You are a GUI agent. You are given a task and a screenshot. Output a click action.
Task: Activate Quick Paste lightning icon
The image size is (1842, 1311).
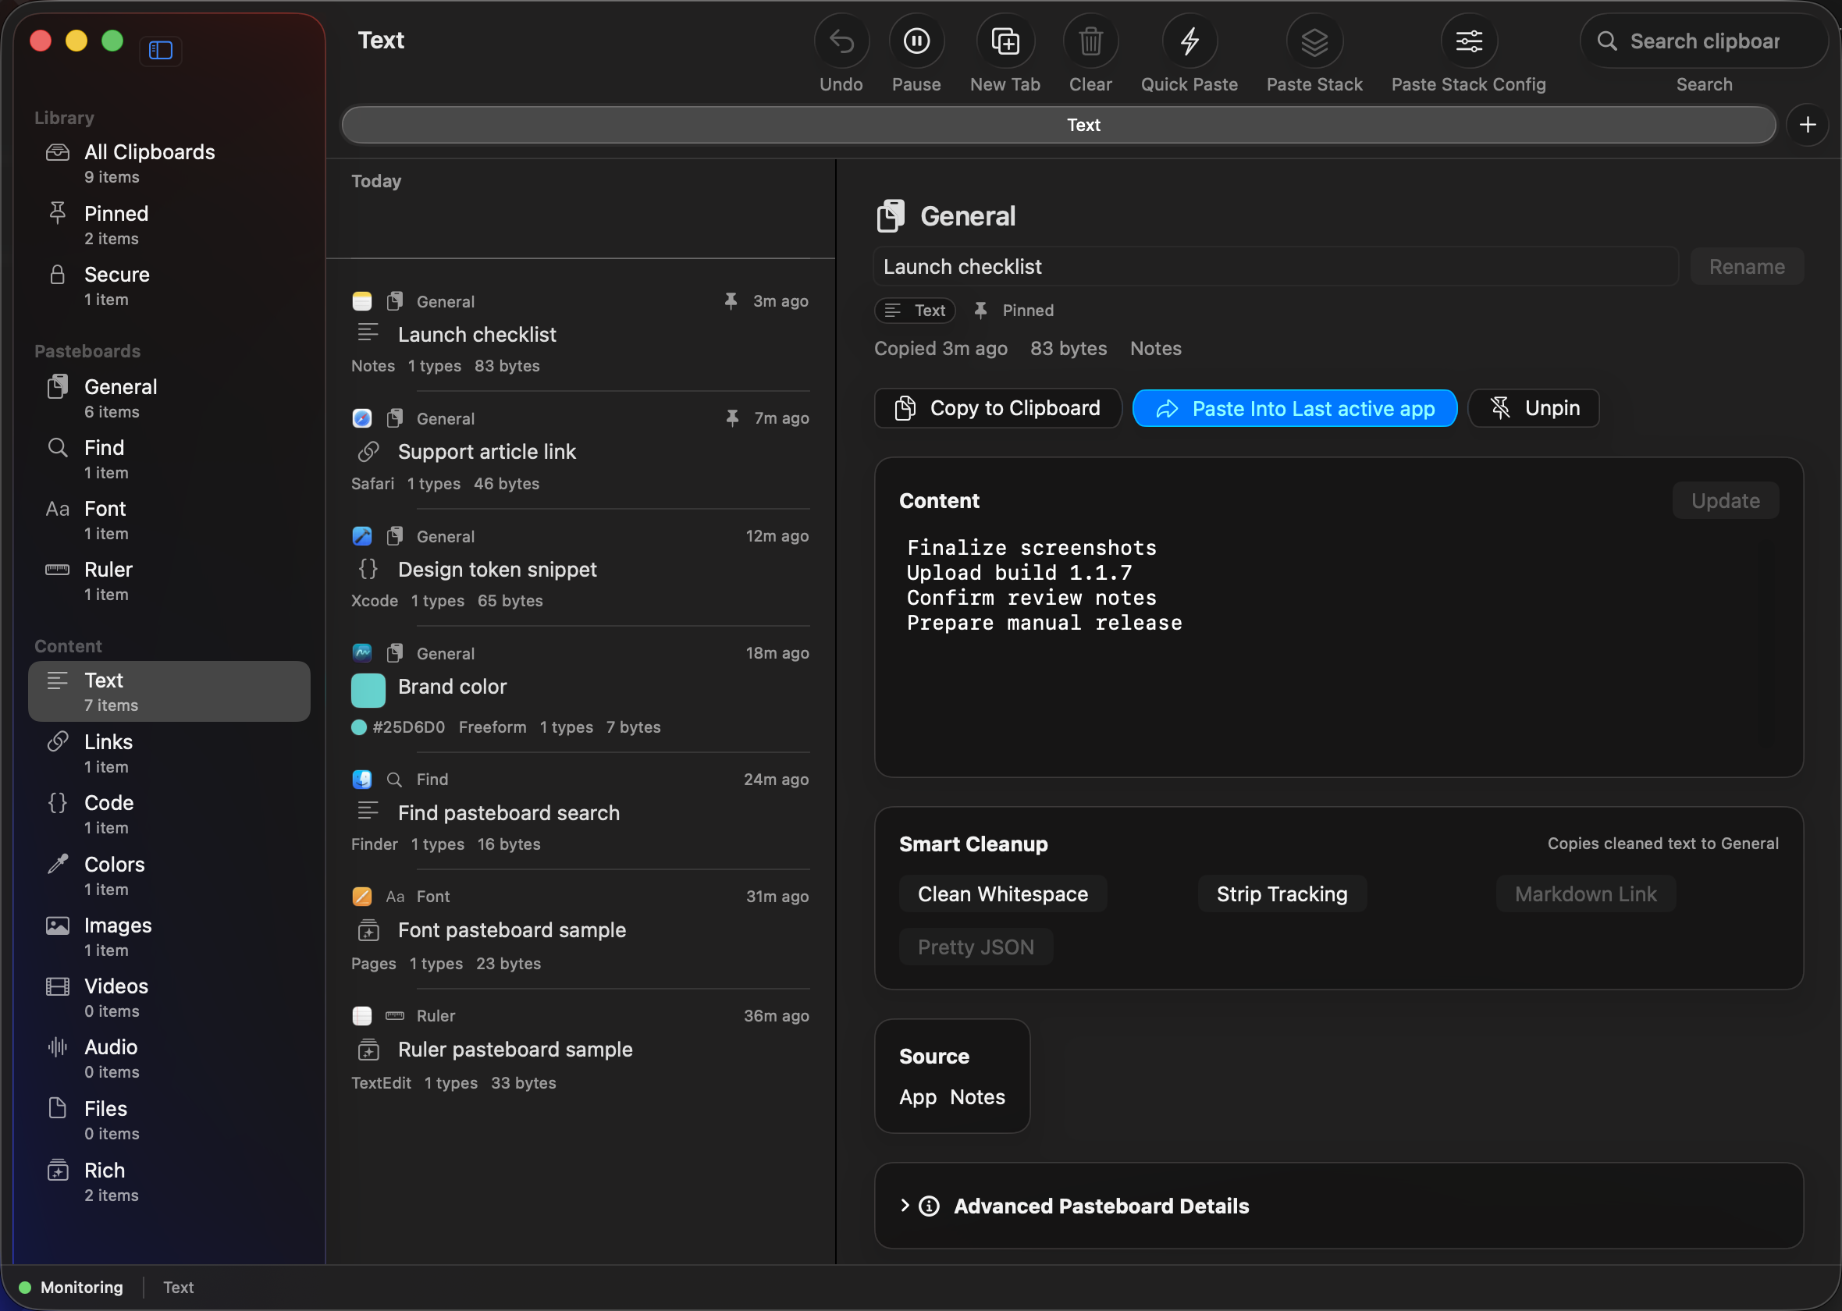coord(1189,41)
